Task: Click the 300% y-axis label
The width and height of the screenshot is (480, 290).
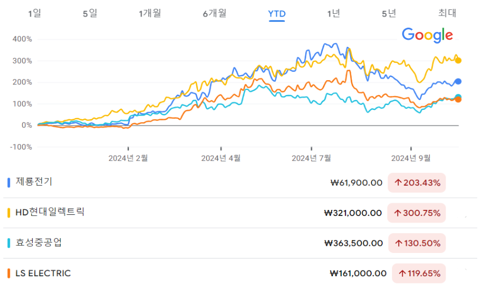Action: coord(22,61)
